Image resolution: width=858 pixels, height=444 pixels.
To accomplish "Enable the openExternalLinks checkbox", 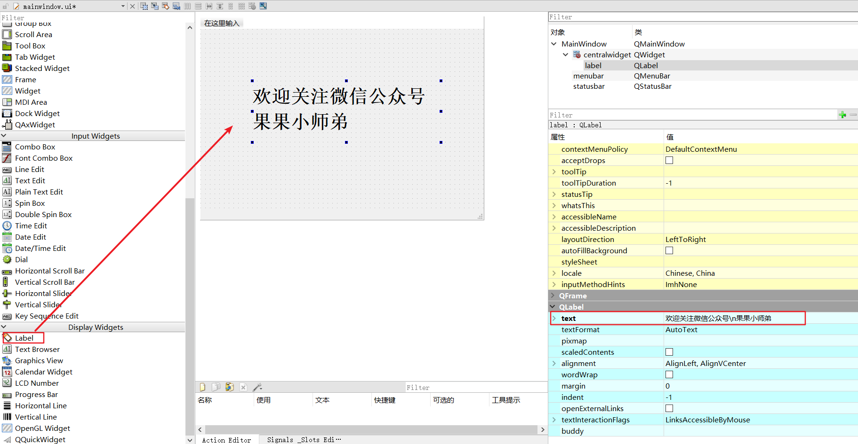I will coord(669,408).
